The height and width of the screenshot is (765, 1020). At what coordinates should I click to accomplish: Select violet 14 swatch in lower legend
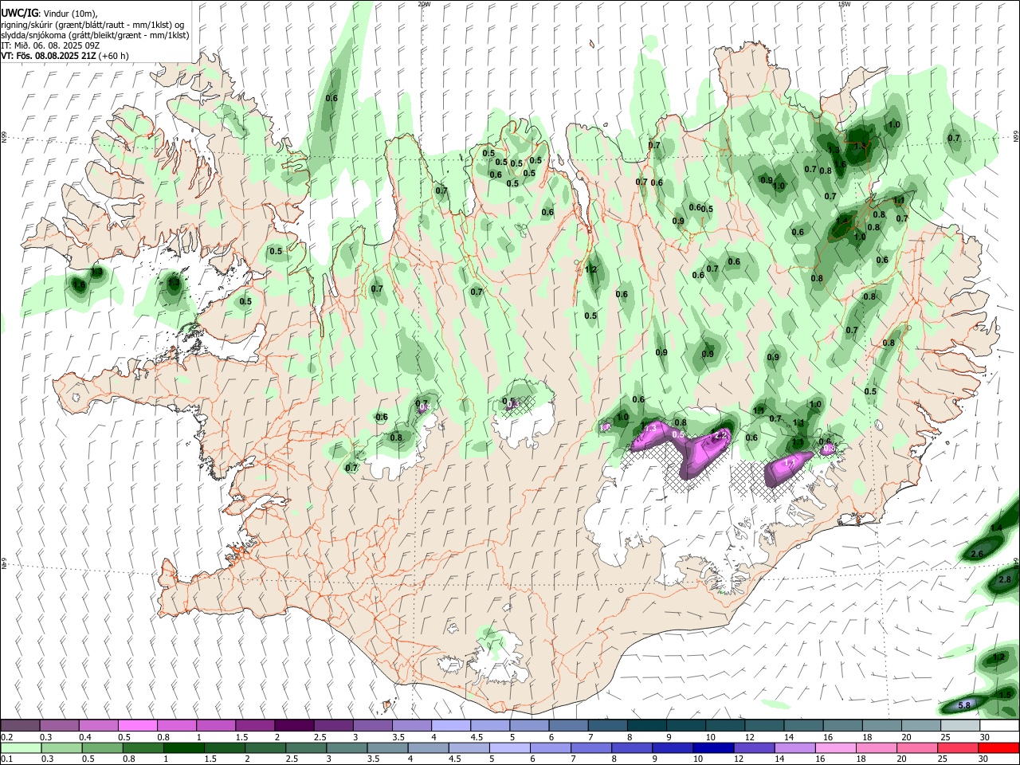coord(794,747)
